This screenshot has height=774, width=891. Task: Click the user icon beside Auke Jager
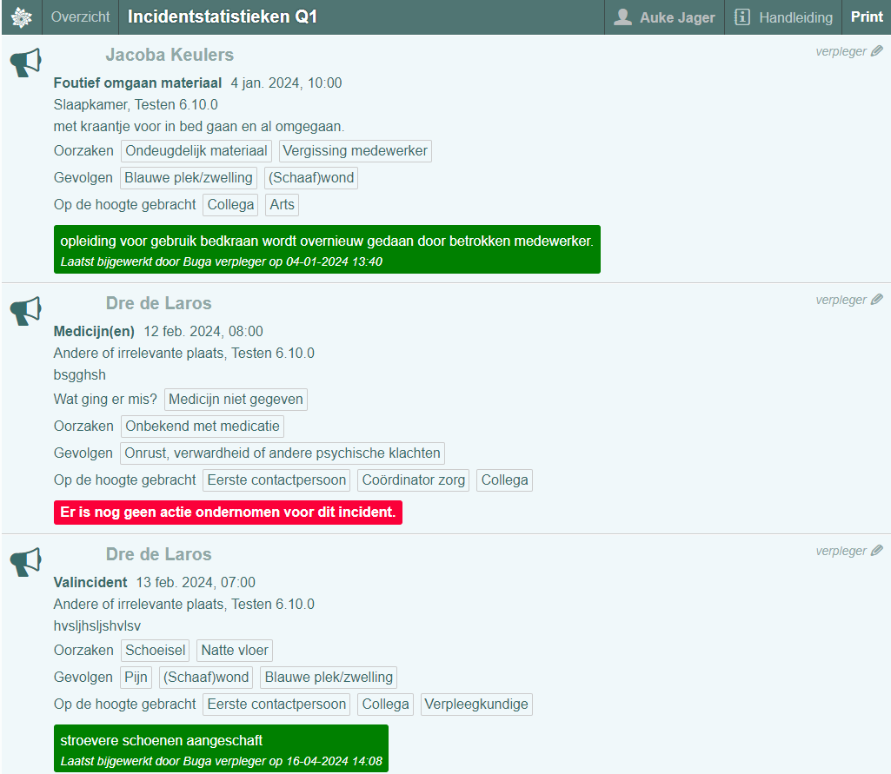(x=622, y=17)
